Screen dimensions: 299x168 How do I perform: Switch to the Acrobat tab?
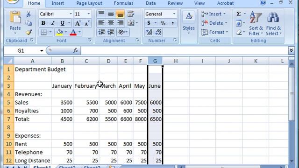(225, 3)
